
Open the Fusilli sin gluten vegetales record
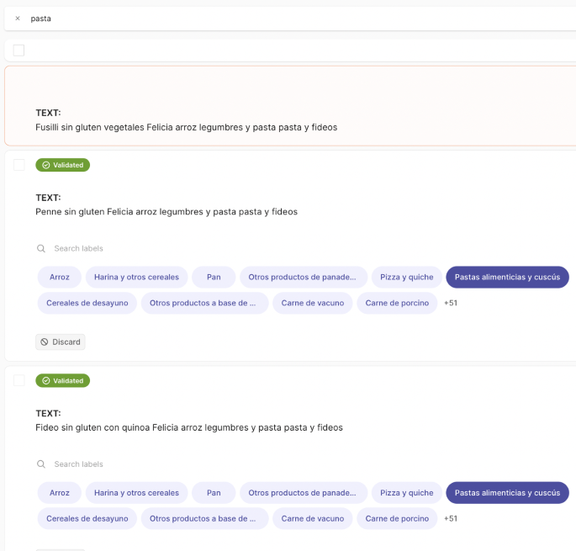(187, 127)
